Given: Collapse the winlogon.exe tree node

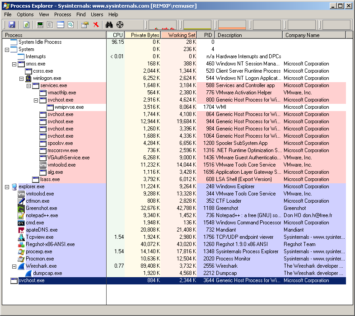Looking at the screenshot, I should coord(22,79).
